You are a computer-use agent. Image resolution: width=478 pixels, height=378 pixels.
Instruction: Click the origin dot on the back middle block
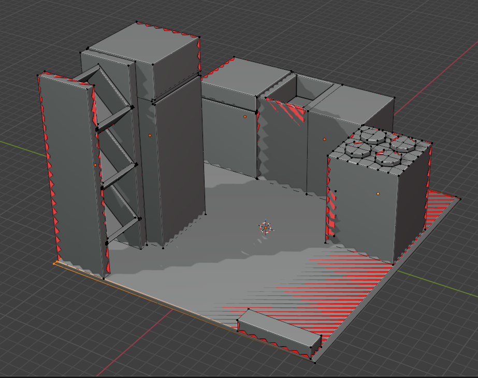pyautogui.click(x=245, y=117)
